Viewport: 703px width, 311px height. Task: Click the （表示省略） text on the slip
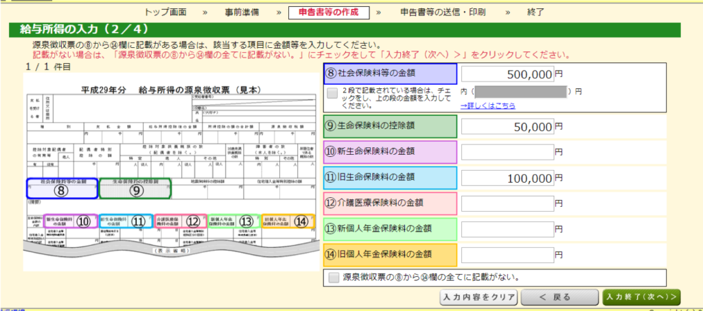172,251
